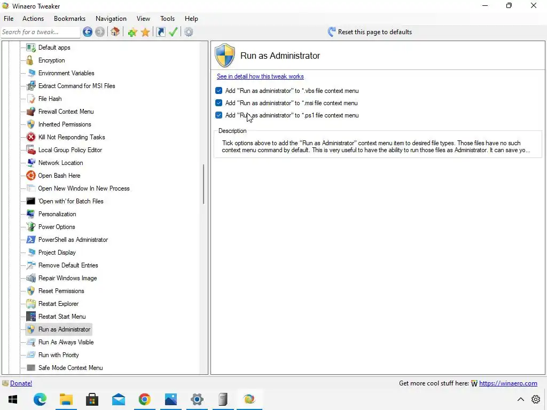Click the green checkmark toolbar icon
Image resolution: width=547 pixels, height=410 pixels.
click(173, 32)
